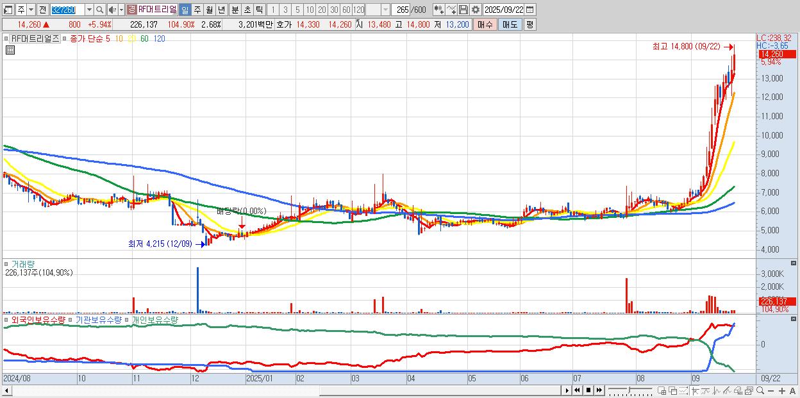Image resolution: width=800 pixels, height=398 pixels.
Task: Click the data grid window icon in the bottom toolbar
Action: click(662, 390)
